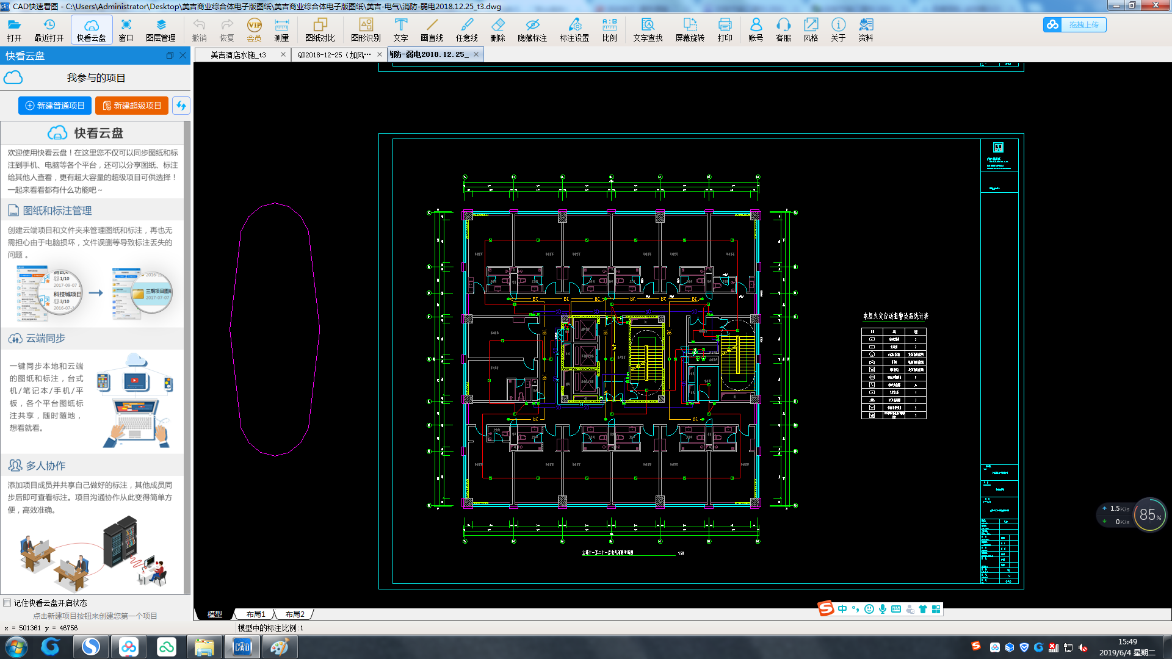The height and width of the screenshot is (659, 1172).
Task: Enable 记住快看云盘开启状态 checkbox
Action: [7, 603]
